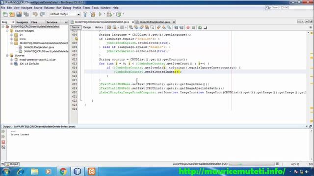Screen dimensions: 314x176
Task: Open the Refactor menu
Action: point(49,8)
